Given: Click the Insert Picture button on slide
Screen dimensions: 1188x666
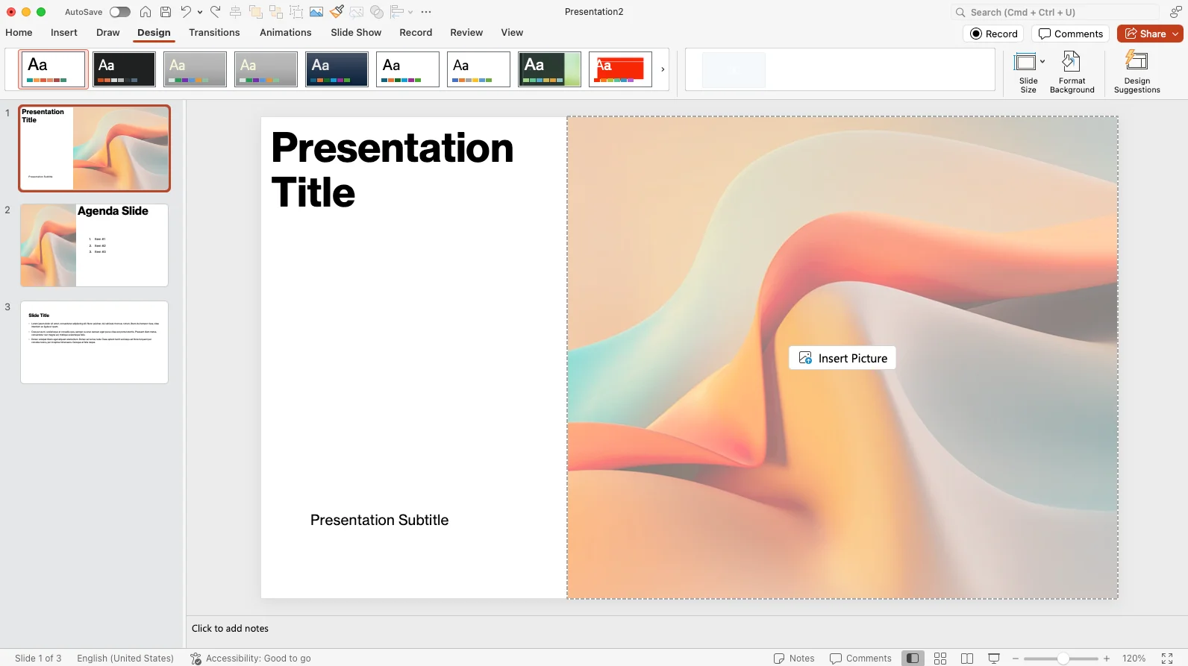Looking at the screenshot, I should [842, 358].
